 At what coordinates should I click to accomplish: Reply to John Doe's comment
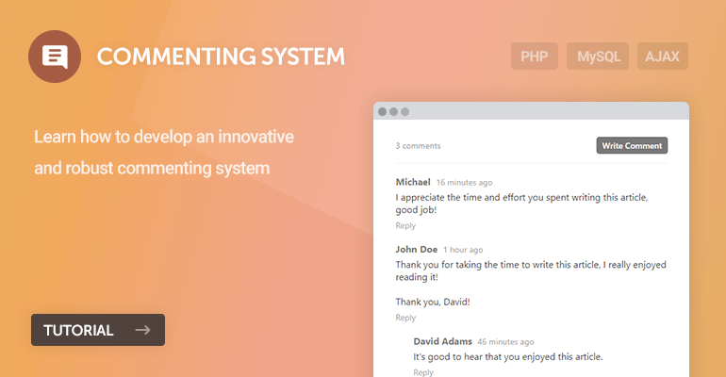405,318
